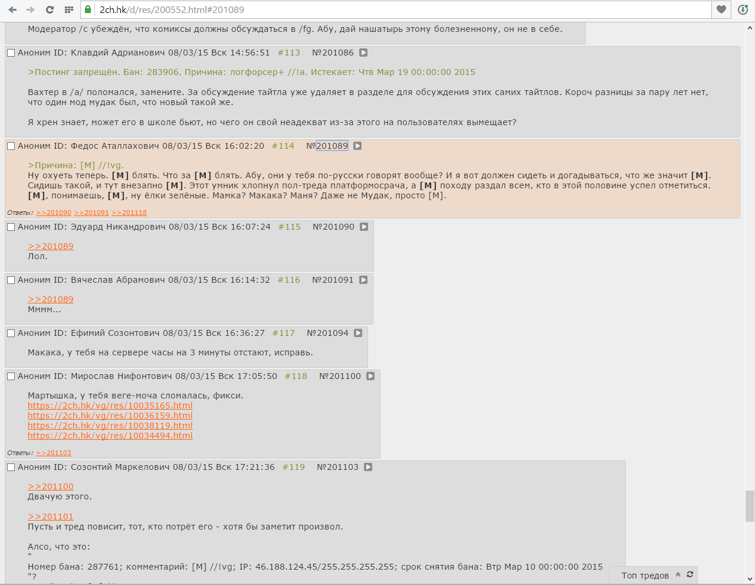Click the browser forward arrow

(31, 9)
